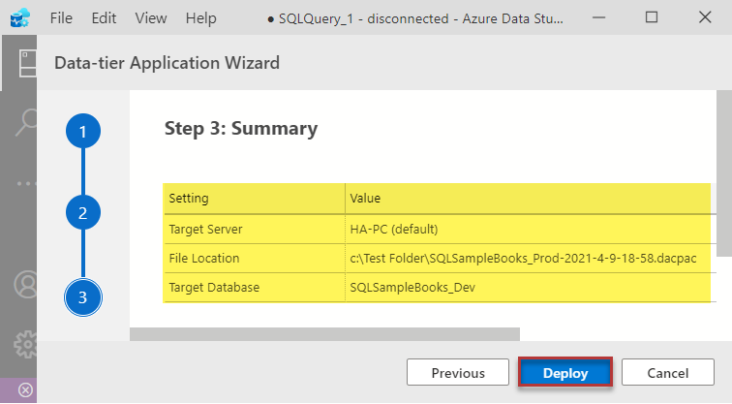The width and height of the screenshot is (732, 404).
Task: Select the step 3 Summary circle
Action: pyautogui.click(x=83, y=296)
